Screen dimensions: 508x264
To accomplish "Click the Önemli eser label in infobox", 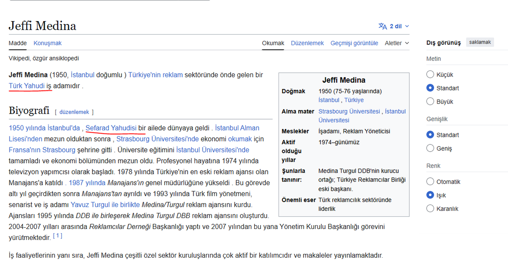I will (x=299, y=200).
